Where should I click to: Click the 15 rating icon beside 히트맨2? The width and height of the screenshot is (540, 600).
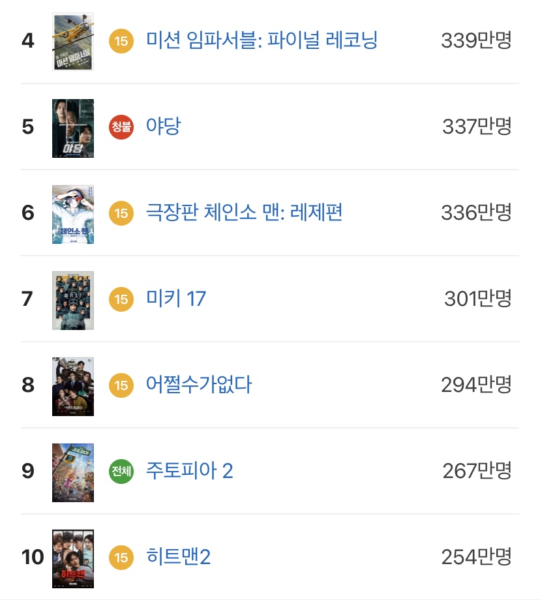coord(121,558)
